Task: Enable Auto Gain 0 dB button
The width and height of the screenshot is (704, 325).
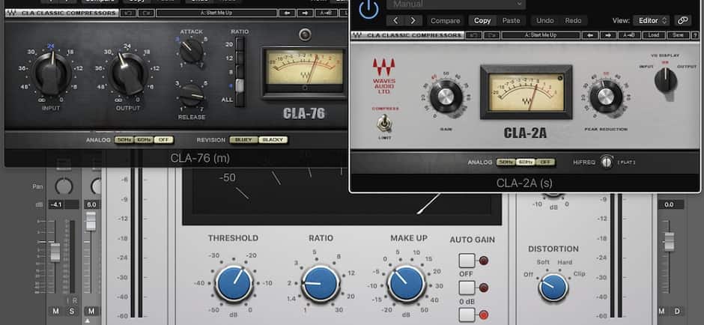Action: (x=467, y=288)
